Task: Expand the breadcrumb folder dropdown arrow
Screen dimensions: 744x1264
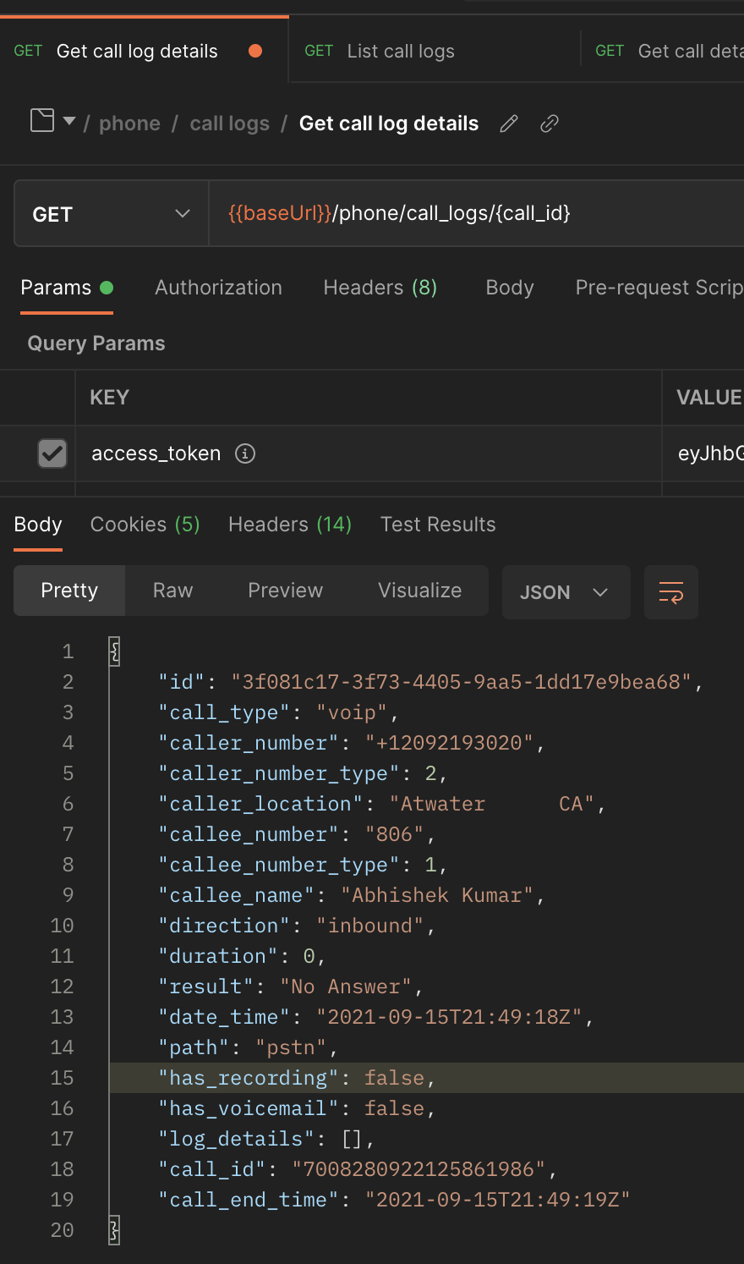Action: (x=69, y=121)
